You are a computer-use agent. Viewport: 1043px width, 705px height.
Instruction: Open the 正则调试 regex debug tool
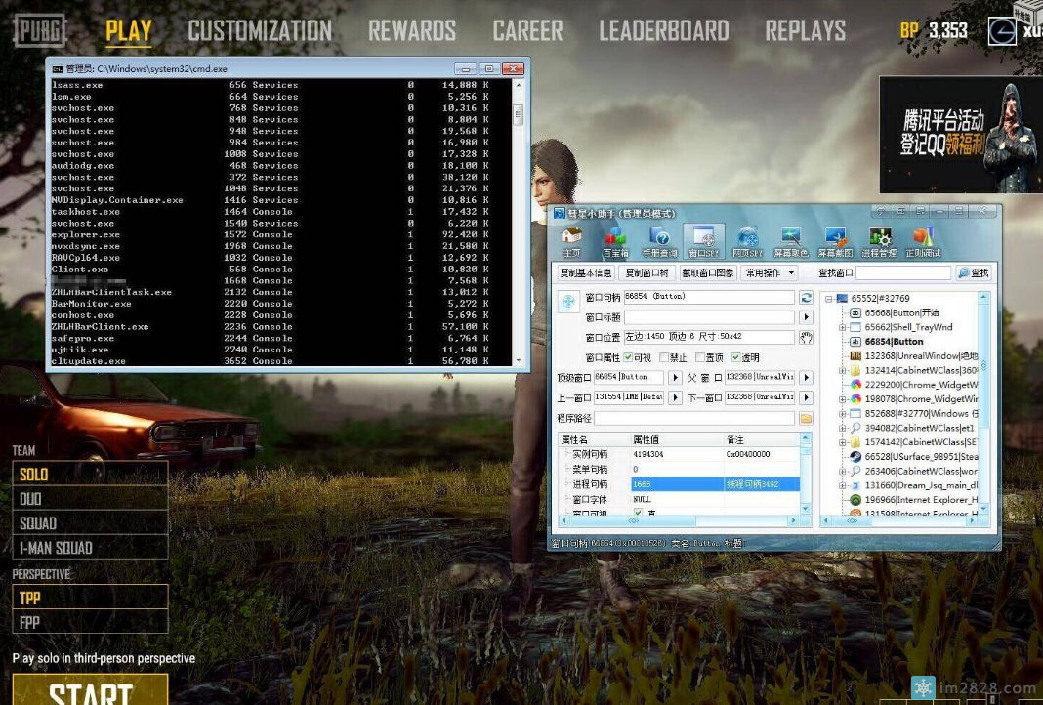coord(924,240)
